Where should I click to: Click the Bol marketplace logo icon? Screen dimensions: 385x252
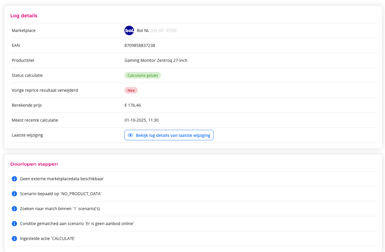click(129, 30)
